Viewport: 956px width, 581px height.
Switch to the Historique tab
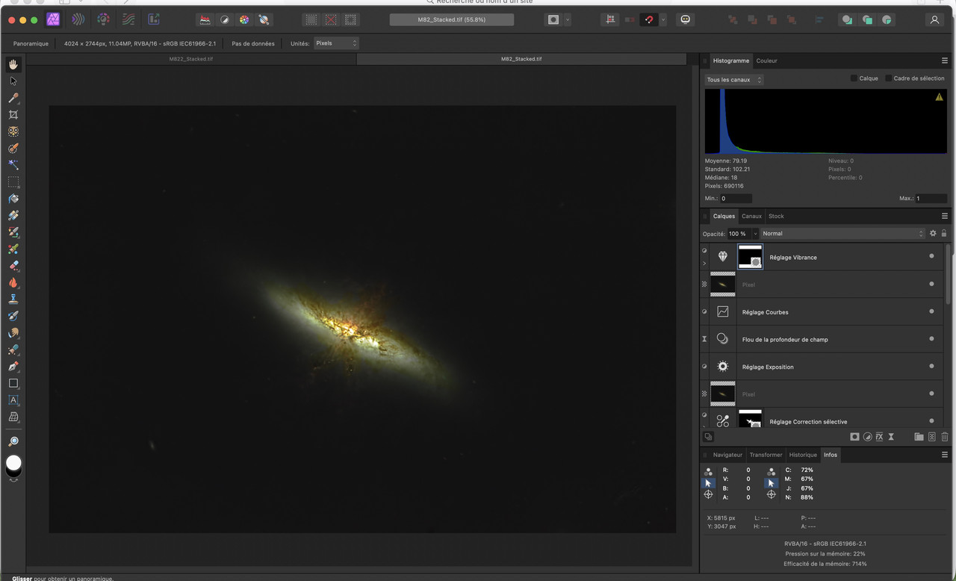click(x=803, y=455)
